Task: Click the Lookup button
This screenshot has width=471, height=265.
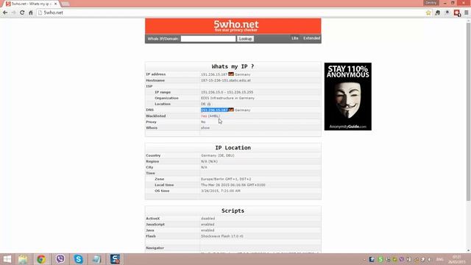Action: (x=245, y=39)
